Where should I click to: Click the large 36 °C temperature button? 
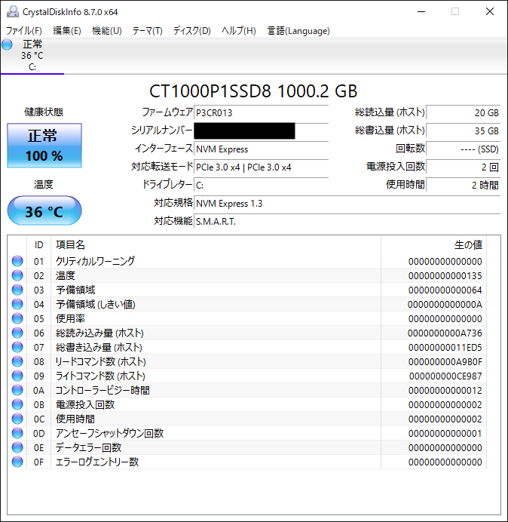(44, 210)
